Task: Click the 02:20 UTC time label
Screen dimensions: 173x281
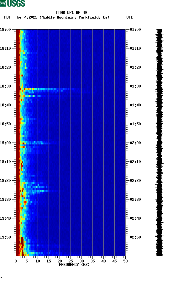Action: click(x=135, y=181)
